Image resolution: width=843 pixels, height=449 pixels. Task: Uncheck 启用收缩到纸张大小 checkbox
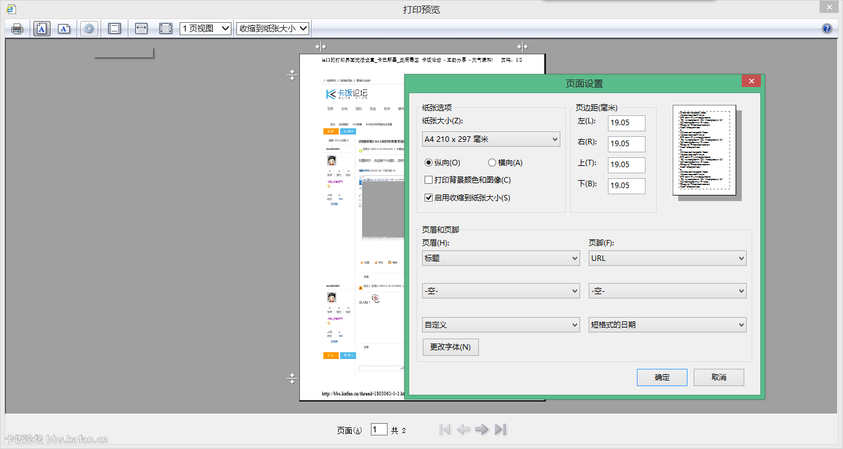[x=429, y=198]
